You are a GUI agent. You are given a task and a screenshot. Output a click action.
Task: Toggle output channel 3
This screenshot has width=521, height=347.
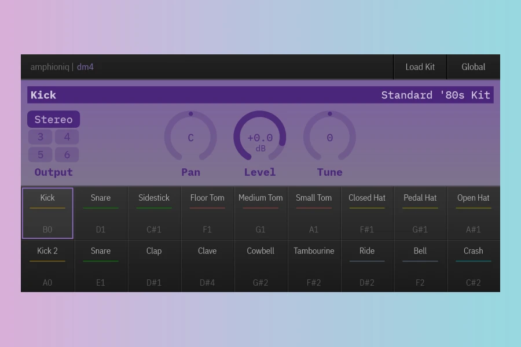pos(40,137)
